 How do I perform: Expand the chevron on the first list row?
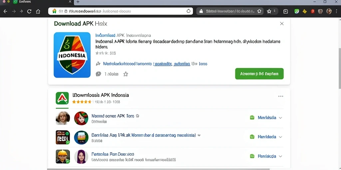(280, 118)
